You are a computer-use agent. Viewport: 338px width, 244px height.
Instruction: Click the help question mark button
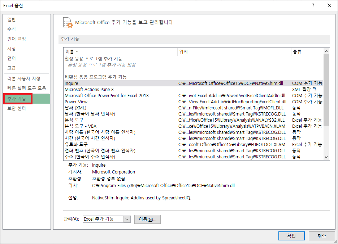pos(313,6)
